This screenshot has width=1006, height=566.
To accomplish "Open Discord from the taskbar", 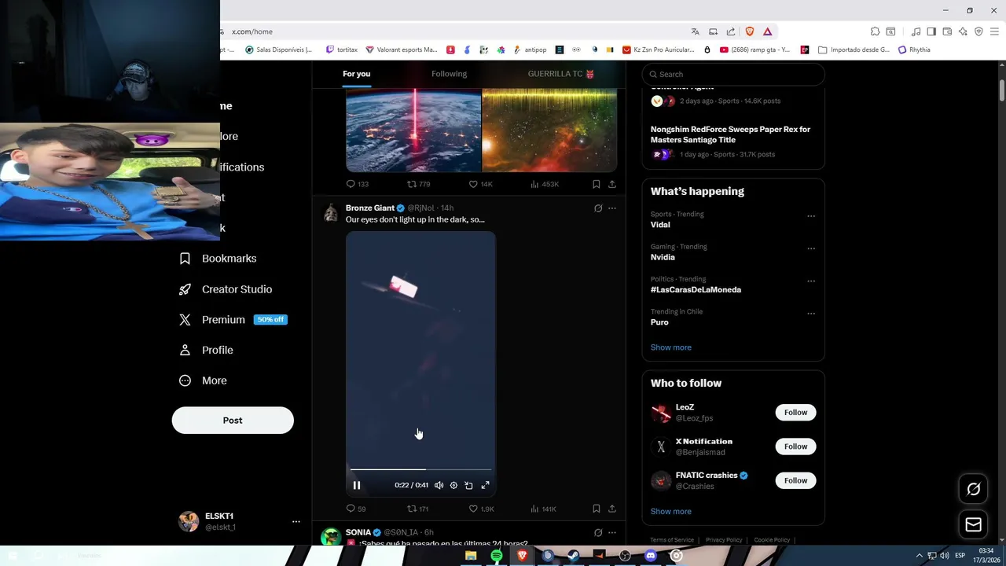I will pos(650,556).
